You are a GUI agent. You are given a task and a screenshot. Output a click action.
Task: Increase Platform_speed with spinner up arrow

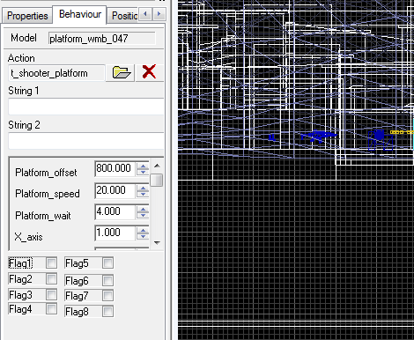143,188
